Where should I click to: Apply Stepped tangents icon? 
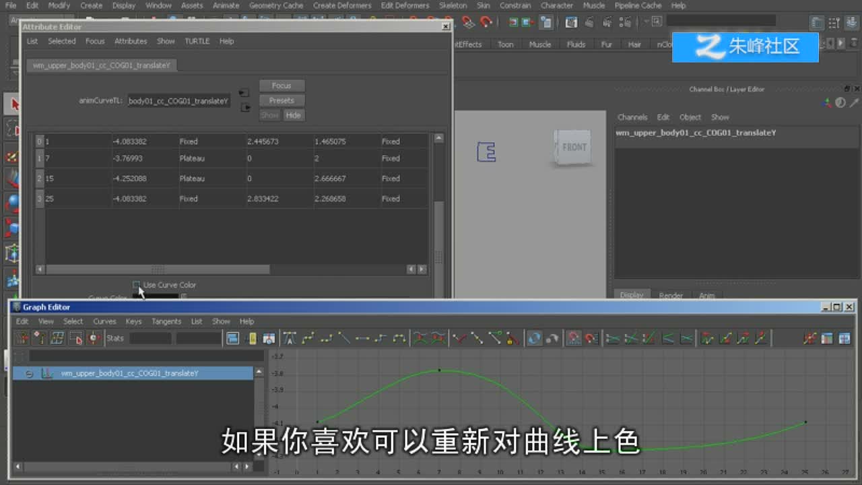(x=380, y=338)
